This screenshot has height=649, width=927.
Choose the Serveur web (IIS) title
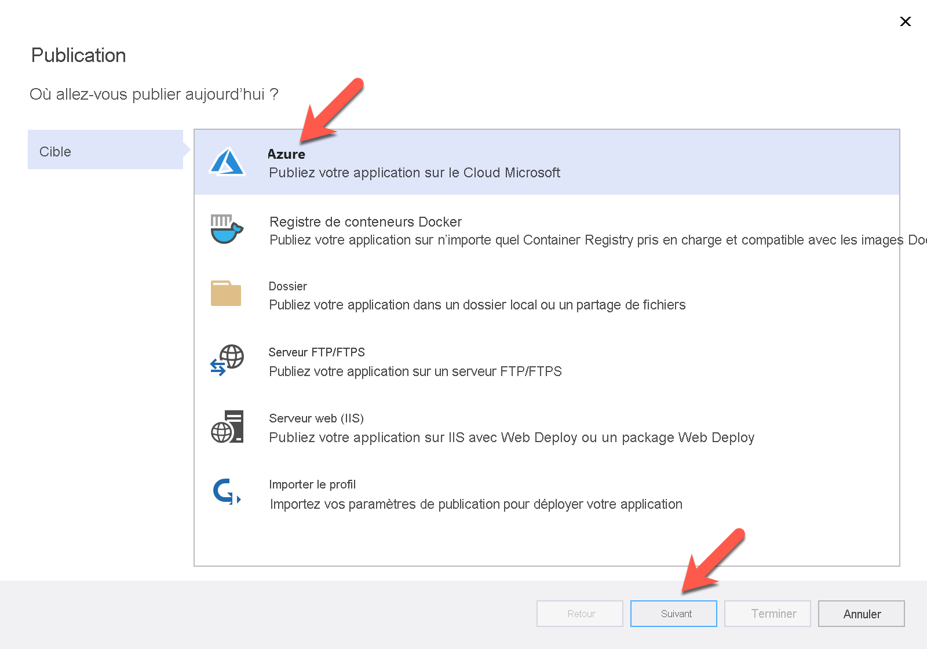[316, 418]
